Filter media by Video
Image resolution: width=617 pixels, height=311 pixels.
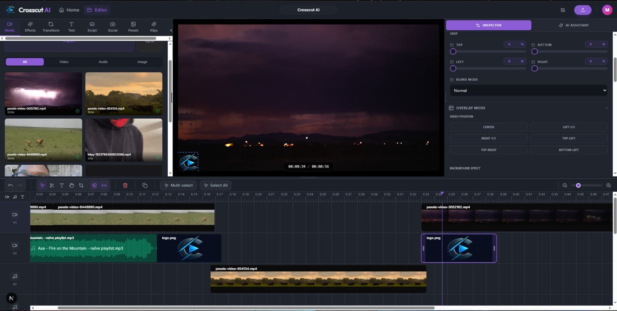coord(64,62)
